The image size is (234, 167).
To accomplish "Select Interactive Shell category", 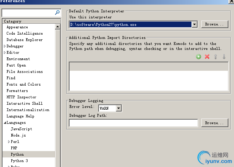I will pyautogui.click(x=24, y=103).
